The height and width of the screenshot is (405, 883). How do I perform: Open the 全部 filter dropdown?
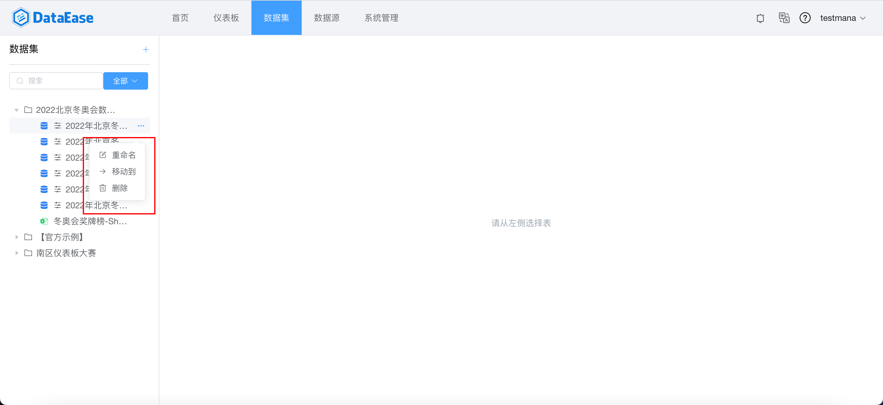125,81
